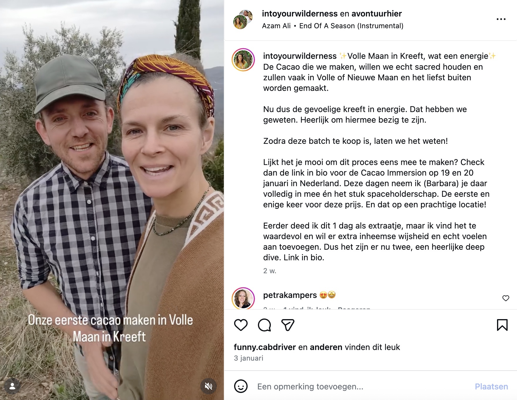Like petrakampers comment heart

[x=506, y=298]
